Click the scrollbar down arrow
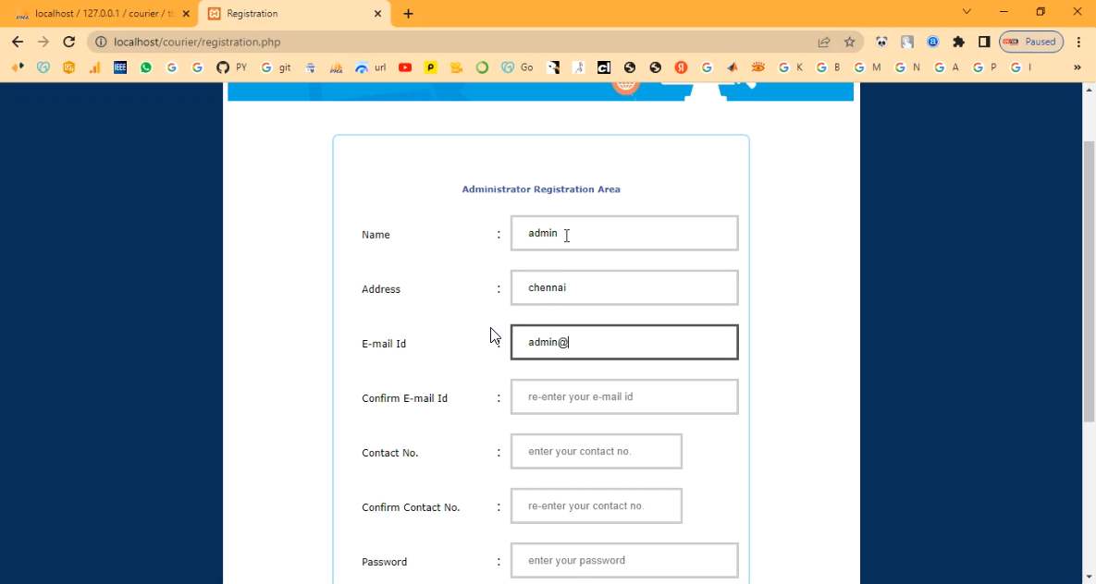Screen dimensions: 1096x584 [x=1089, y=577]
